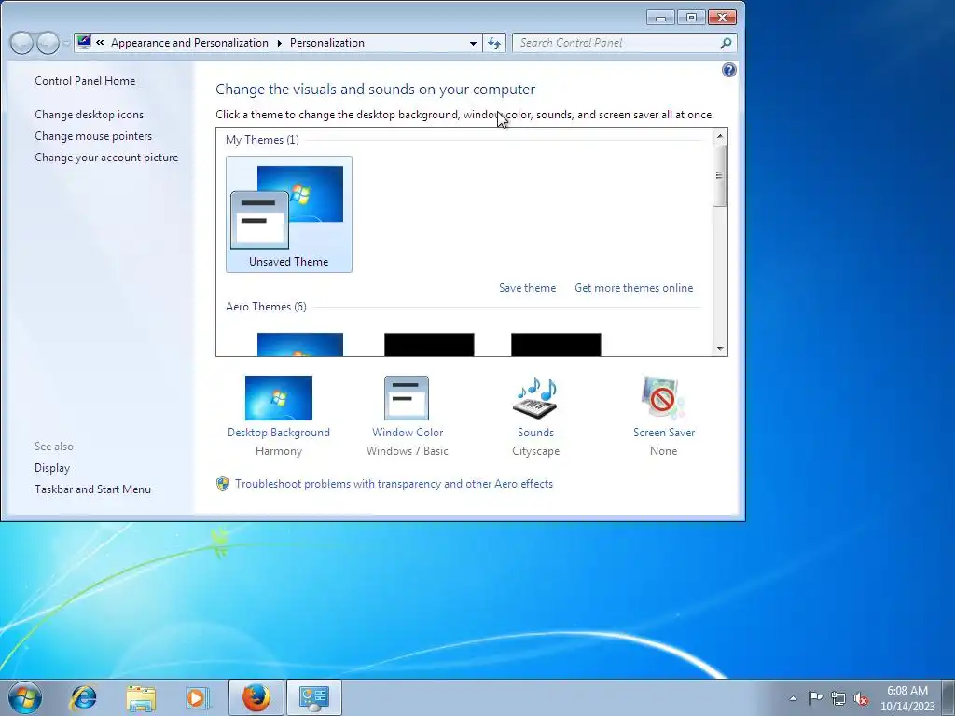Select the first Aero theme with blue wallpaper
Image resolution: width=955 pixels, height=716 pixels.
coord(300,345)
